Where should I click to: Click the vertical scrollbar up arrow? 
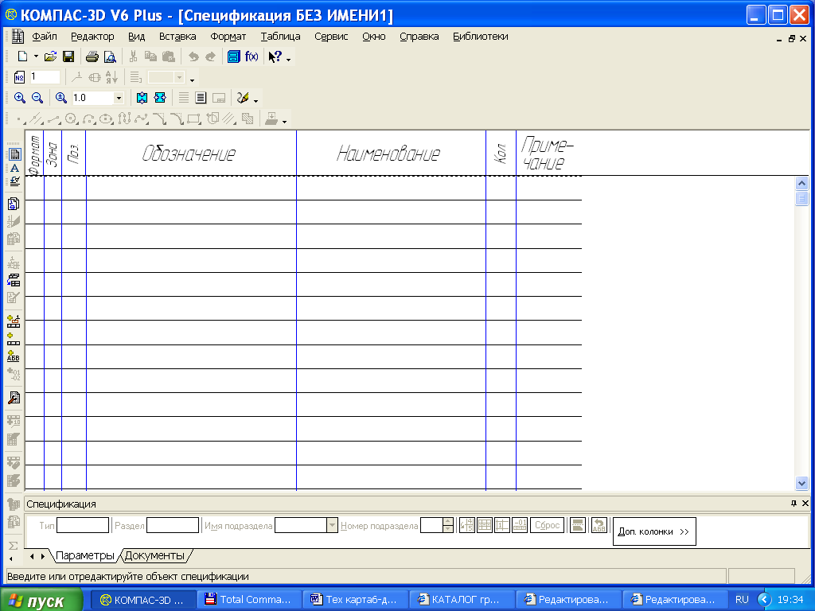click(x=801, y=183)
